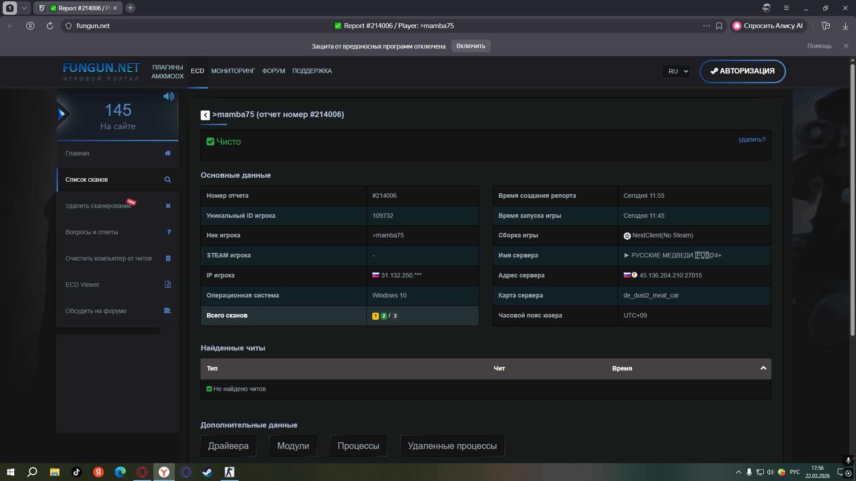Screen dimensions: 856x481
Task: Switch to the Процессы tab
Action: pos(358,446)
